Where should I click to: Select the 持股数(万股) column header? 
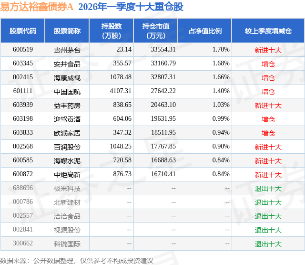pyautogui.click(x=112, y=31)
